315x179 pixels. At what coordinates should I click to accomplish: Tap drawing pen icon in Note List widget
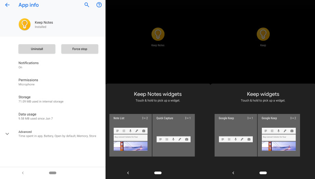point(137,131)
